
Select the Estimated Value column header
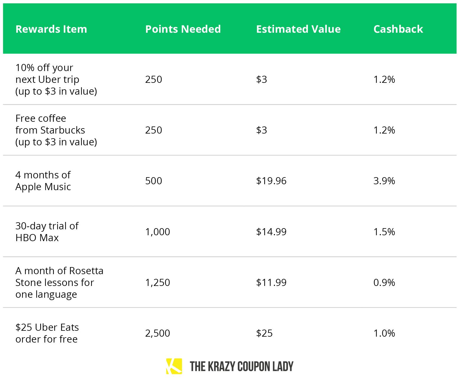pos(298,29)
